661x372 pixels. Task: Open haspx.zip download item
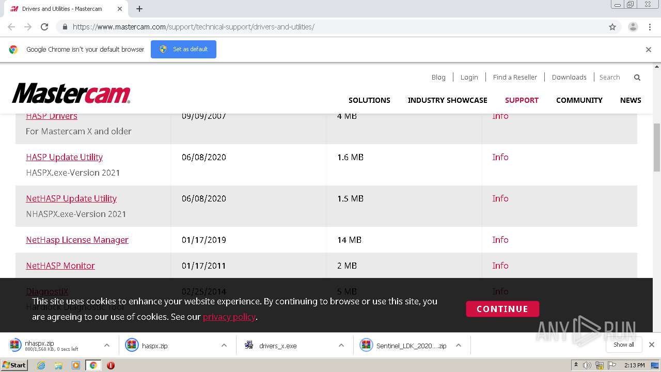(168, 345)
